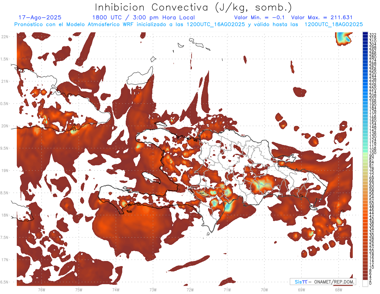Click the white swatch at scale value 0

[x=365, y=283]
